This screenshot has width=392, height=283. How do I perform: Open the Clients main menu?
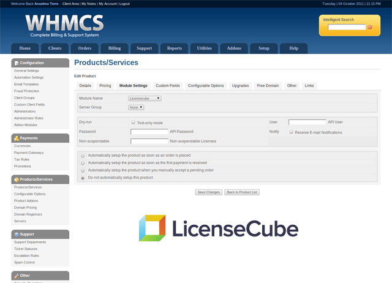(55, 48)
